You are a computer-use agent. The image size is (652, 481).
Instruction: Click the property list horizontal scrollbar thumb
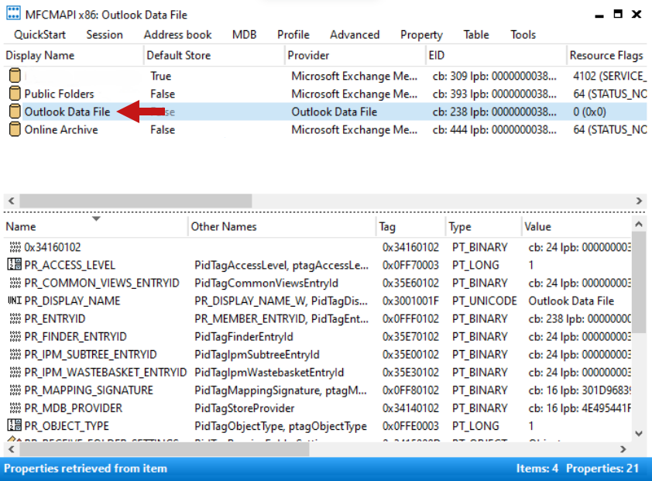164,449
